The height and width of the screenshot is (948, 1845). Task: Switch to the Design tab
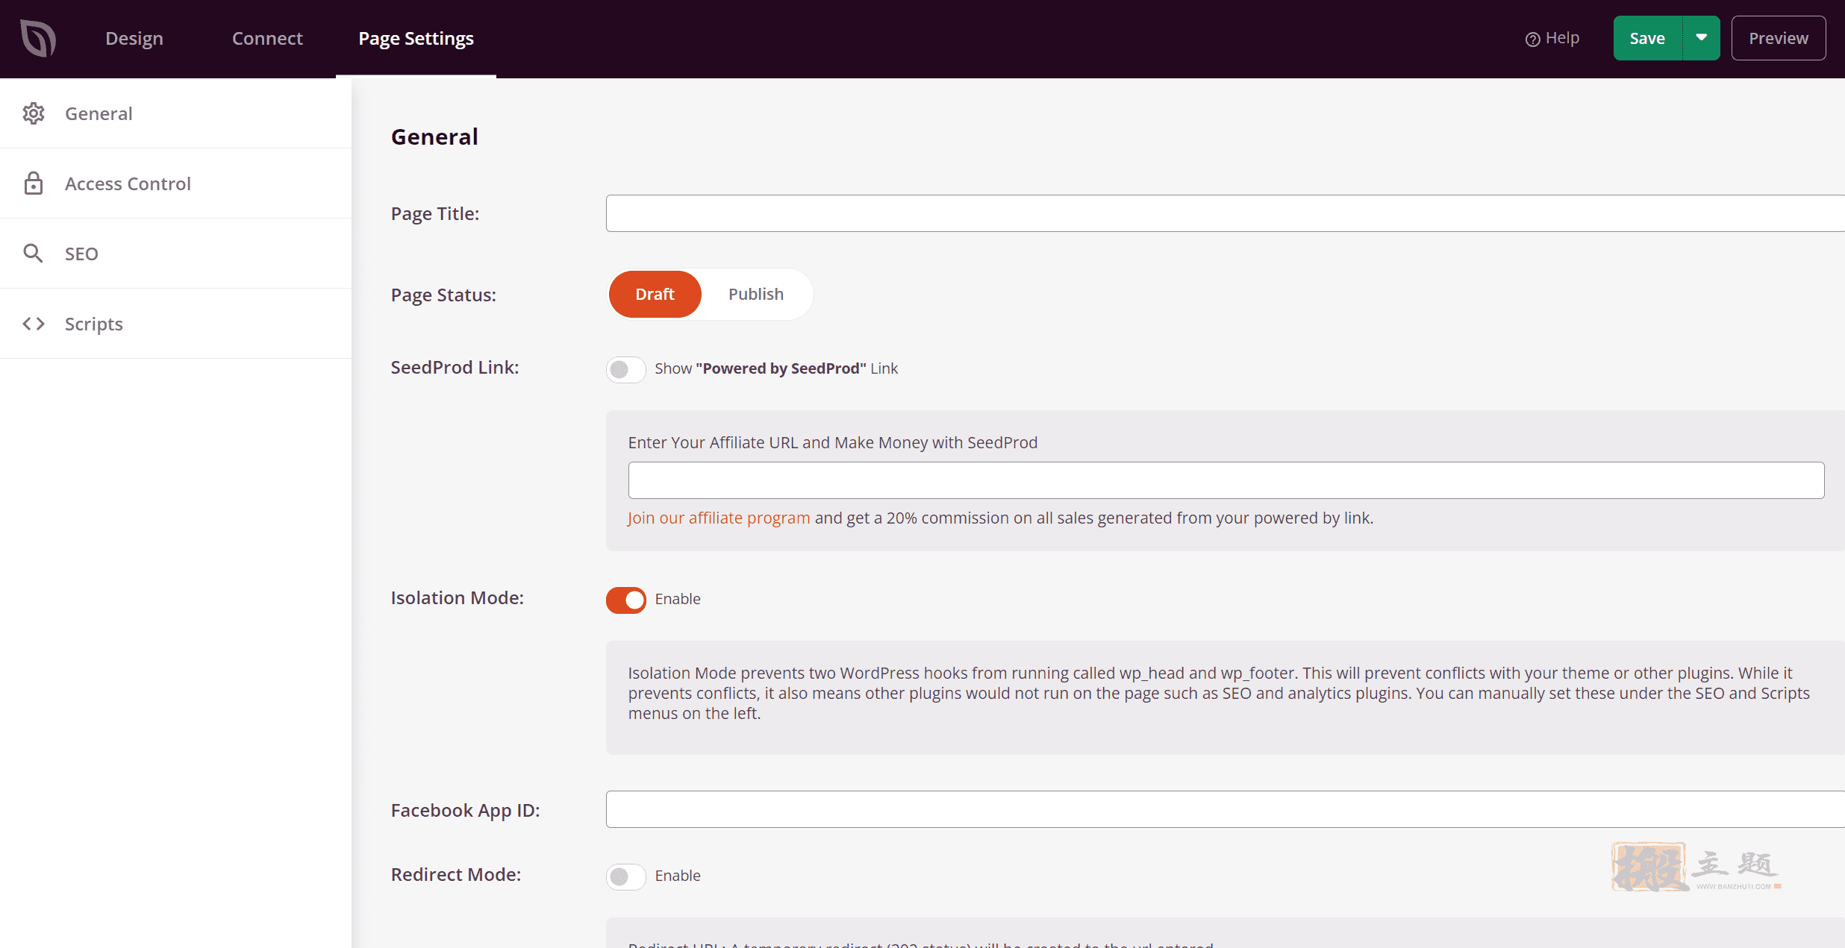coord(134,38)
